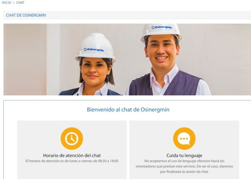Click the blank area below the schedule text
The image size is (251, 179).
point(72,171)
